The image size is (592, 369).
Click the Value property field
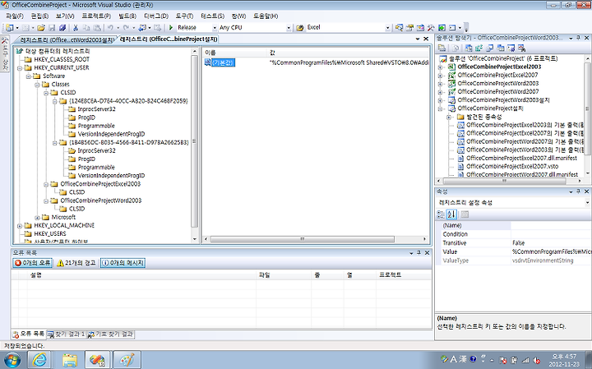tap(551, 251)
